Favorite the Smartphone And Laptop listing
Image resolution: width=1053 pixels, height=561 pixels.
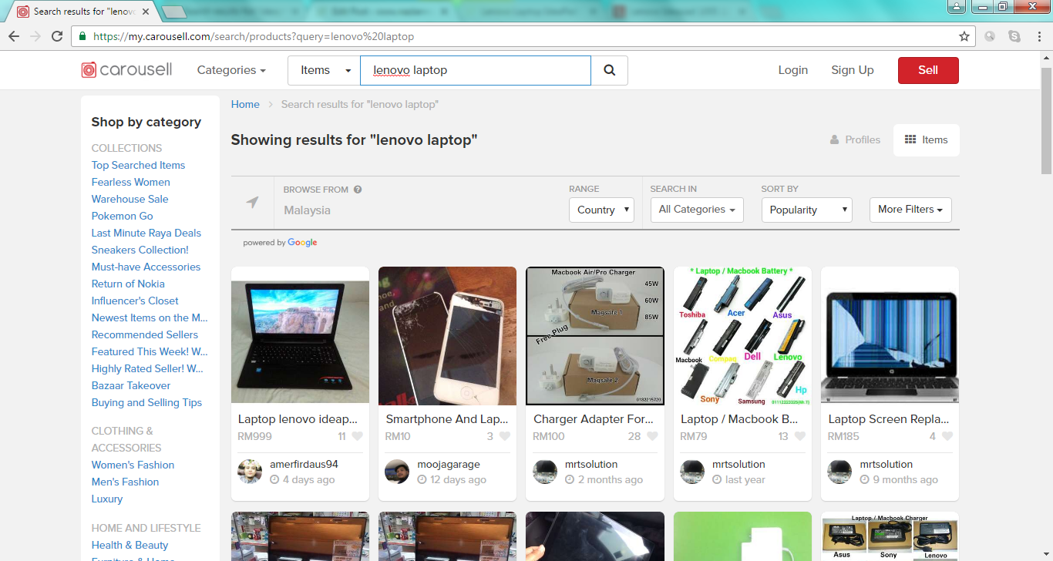pos(504,435)
